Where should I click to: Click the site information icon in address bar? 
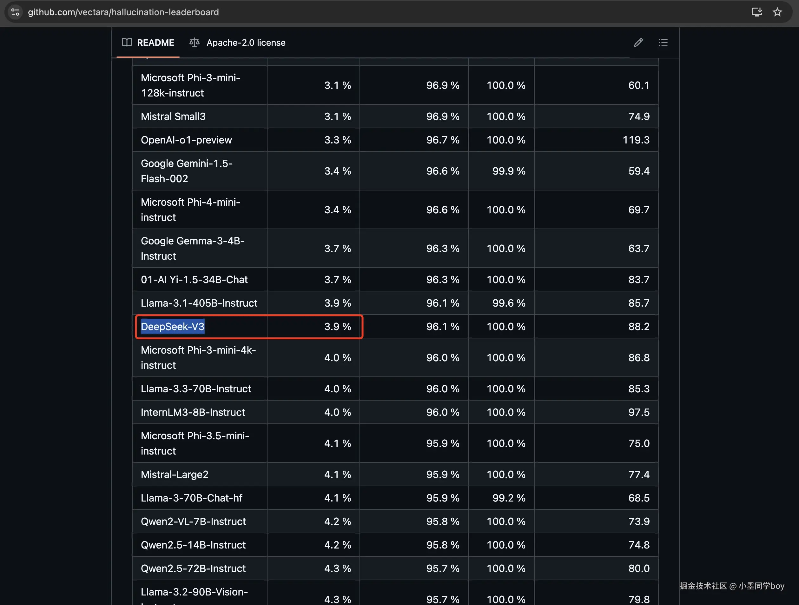[x=15, y=12]
